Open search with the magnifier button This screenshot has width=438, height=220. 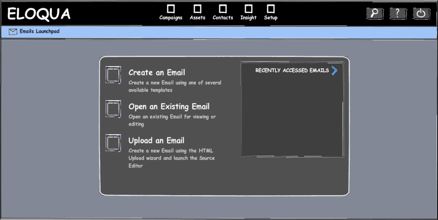click(x=375, y=14)
